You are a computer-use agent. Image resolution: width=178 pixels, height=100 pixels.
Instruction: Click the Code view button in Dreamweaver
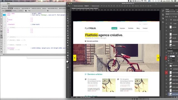coord(3,11)
